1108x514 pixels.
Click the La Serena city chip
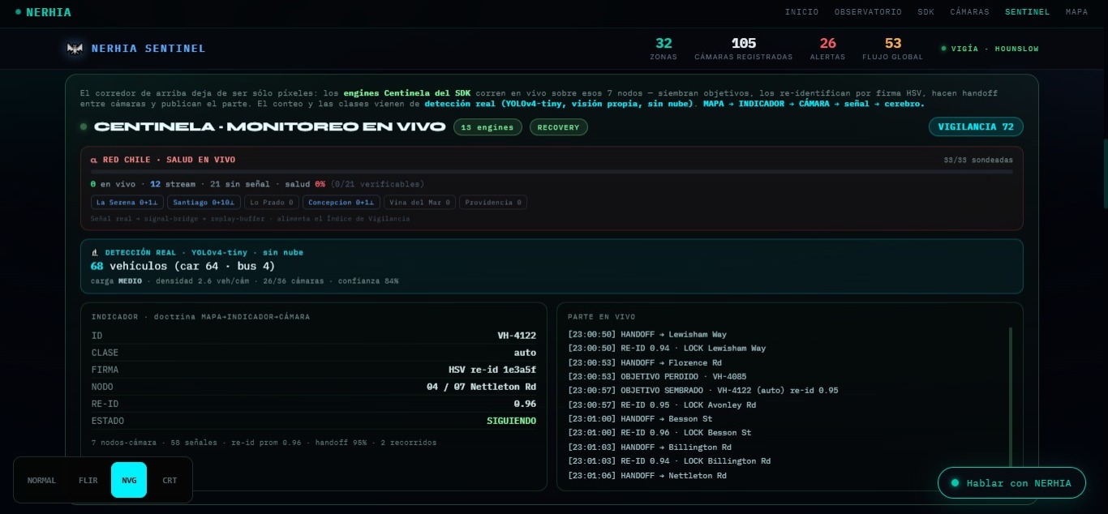(x=127, y=202)
